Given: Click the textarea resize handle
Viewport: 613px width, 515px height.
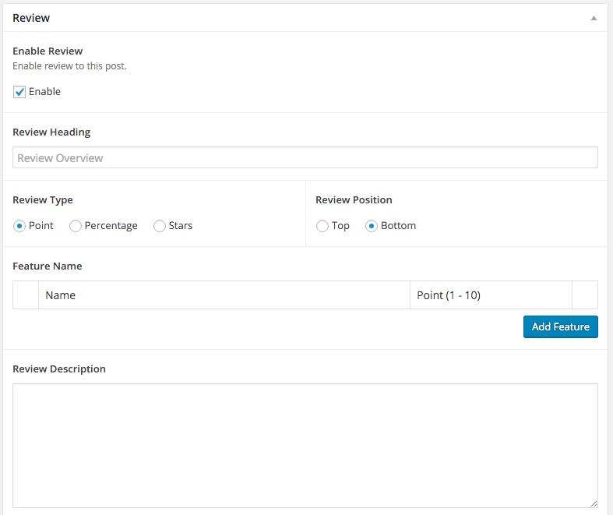Looking at the screenshot, I should pyautogui.click(x=594, y=503).
